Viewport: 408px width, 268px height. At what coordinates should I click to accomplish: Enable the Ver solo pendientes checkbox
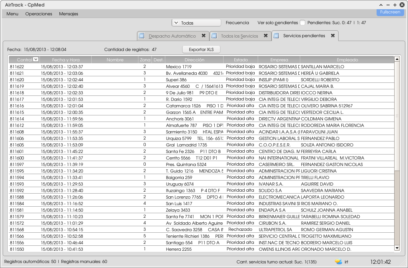click(x=303, y=23)
